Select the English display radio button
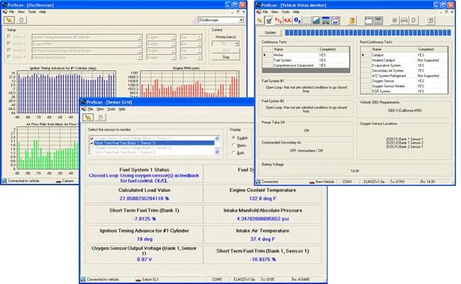The height and width of the screenshot is (284, 461). [234, 138]
